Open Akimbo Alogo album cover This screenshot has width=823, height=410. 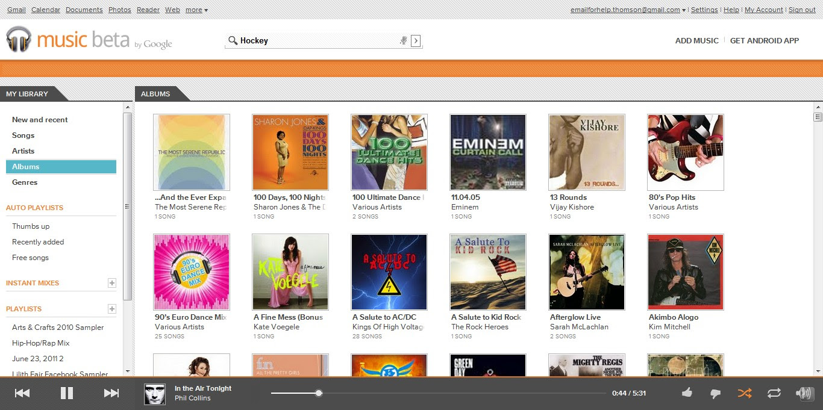click(686, 272)
